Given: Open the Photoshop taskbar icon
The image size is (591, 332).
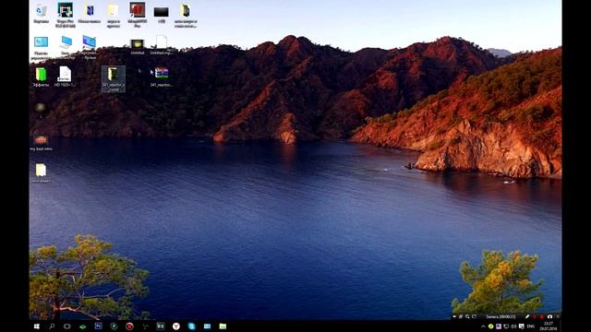Looking at the screenshot, I should pos(99,326).
